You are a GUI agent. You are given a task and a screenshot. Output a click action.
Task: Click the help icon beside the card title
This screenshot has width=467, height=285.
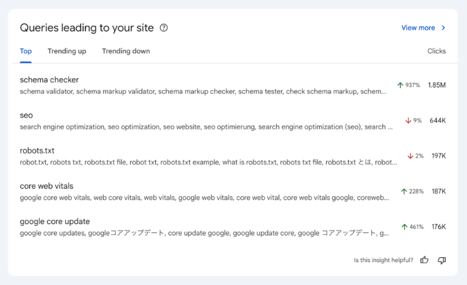pyautogui.click(x=164, y=28)
